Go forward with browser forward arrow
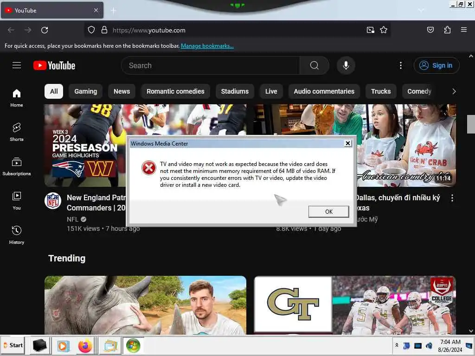This screenshot has height=356, width=475. click(28, 30)
